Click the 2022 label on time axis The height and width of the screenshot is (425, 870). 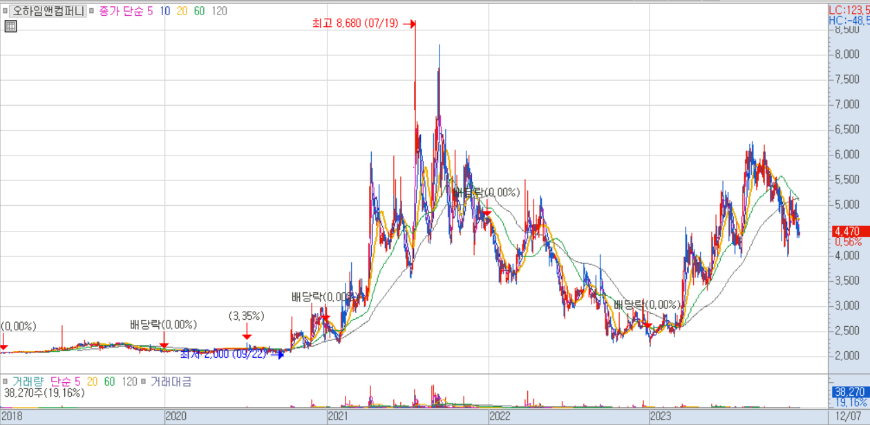[499, 416]
